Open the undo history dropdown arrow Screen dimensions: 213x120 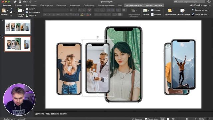point(27,2)
